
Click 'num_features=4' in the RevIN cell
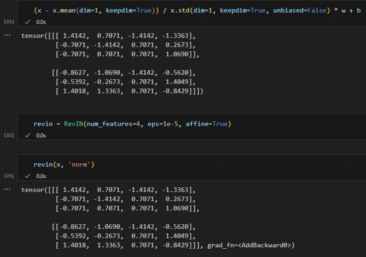(x=113, y=124)
